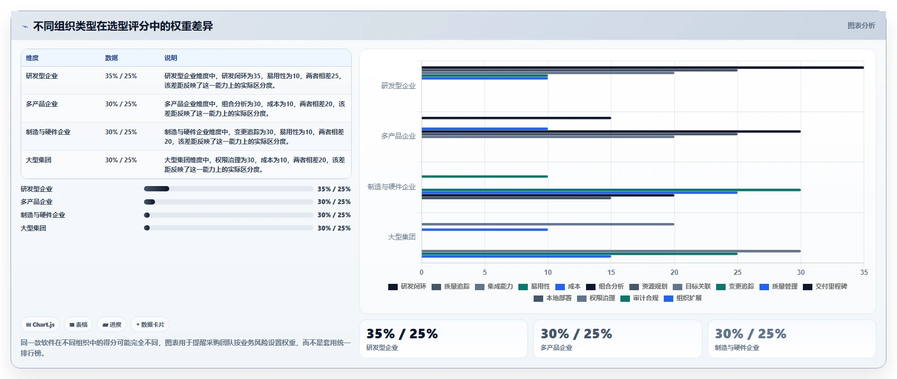Click the description starting 制造与硬件企业维度中

[x=254, y=137]
